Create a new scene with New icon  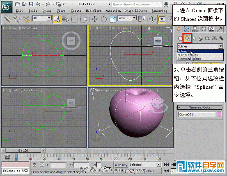pyautogui.click(x=18, y=4)
